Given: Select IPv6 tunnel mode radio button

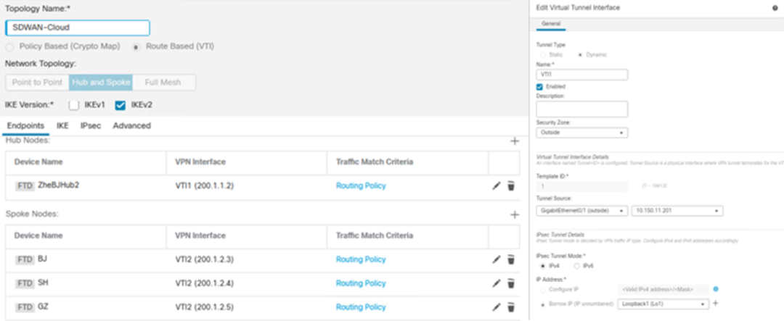Looking at the screenshot, I should [577, 266].
